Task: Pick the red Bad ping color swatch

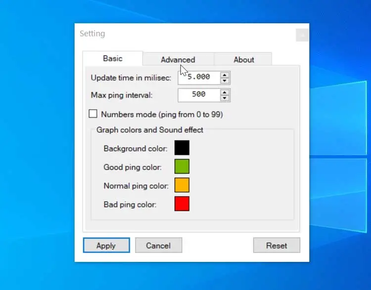Action: [182, 204]
